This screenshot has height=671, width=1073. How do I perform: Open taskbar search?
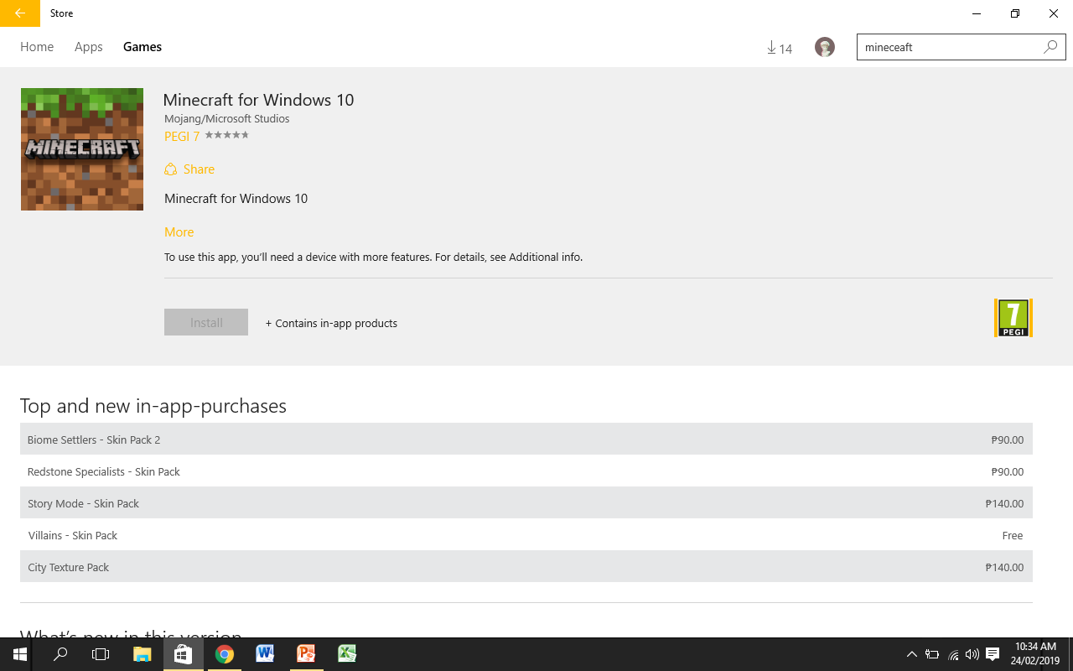click(x=60, y=654)
